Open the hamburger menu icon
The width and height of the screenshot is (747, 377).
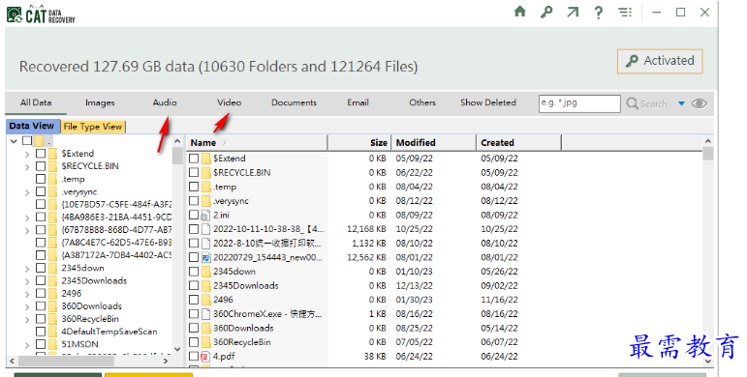pyautogui.click(x=625, y=12)
